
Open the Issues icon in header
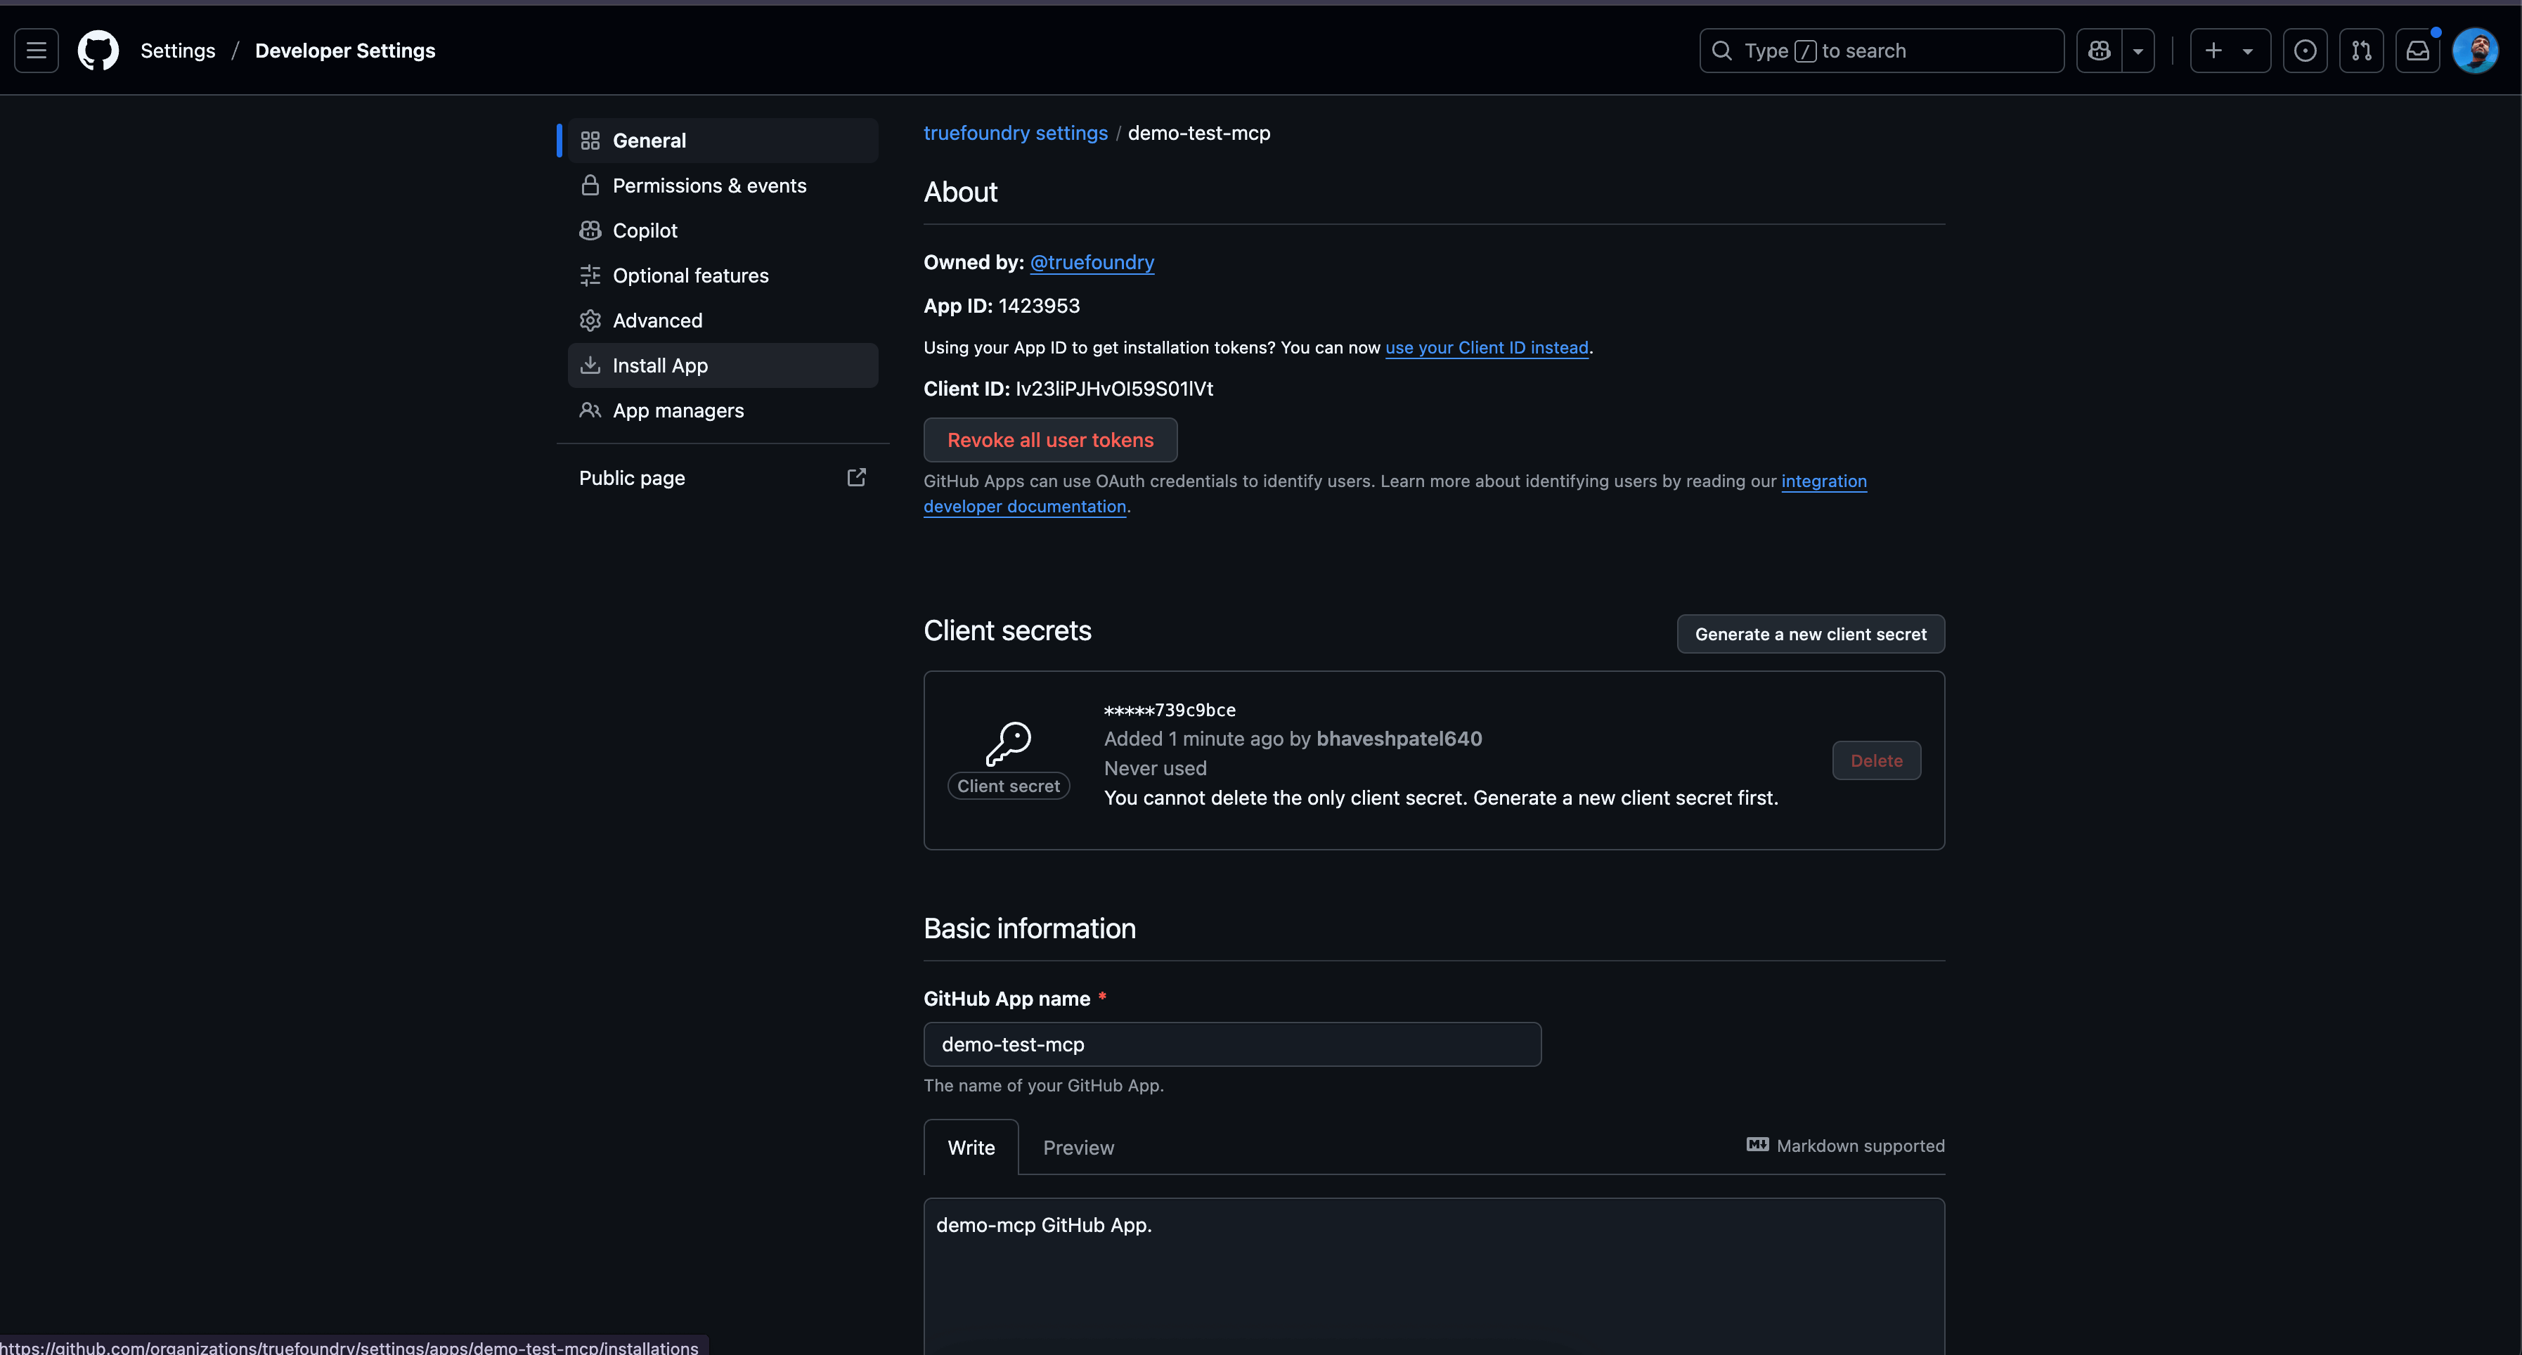[x=2305, y=51]
